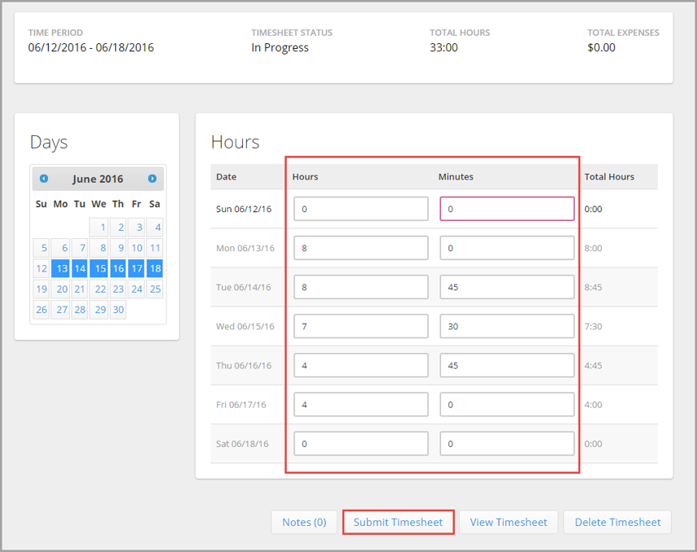Select the Sunday 06/12/16 hours field
The height and width of the screenshot is (552, 697).
coord(361,209)
